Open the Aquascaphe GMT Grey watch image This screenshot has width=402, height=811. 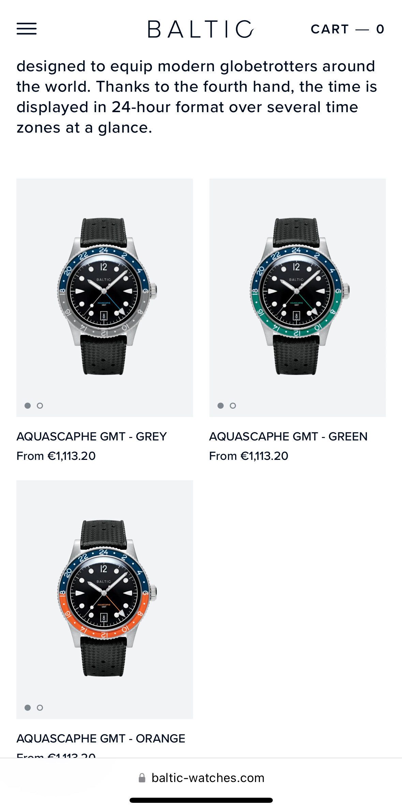(105, 298)
